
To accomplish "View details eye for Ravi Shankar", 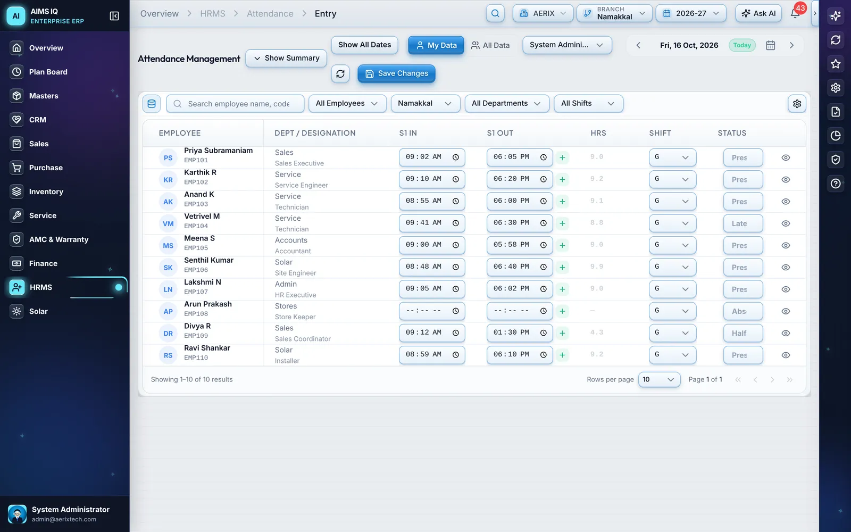I will click(786, 355).
